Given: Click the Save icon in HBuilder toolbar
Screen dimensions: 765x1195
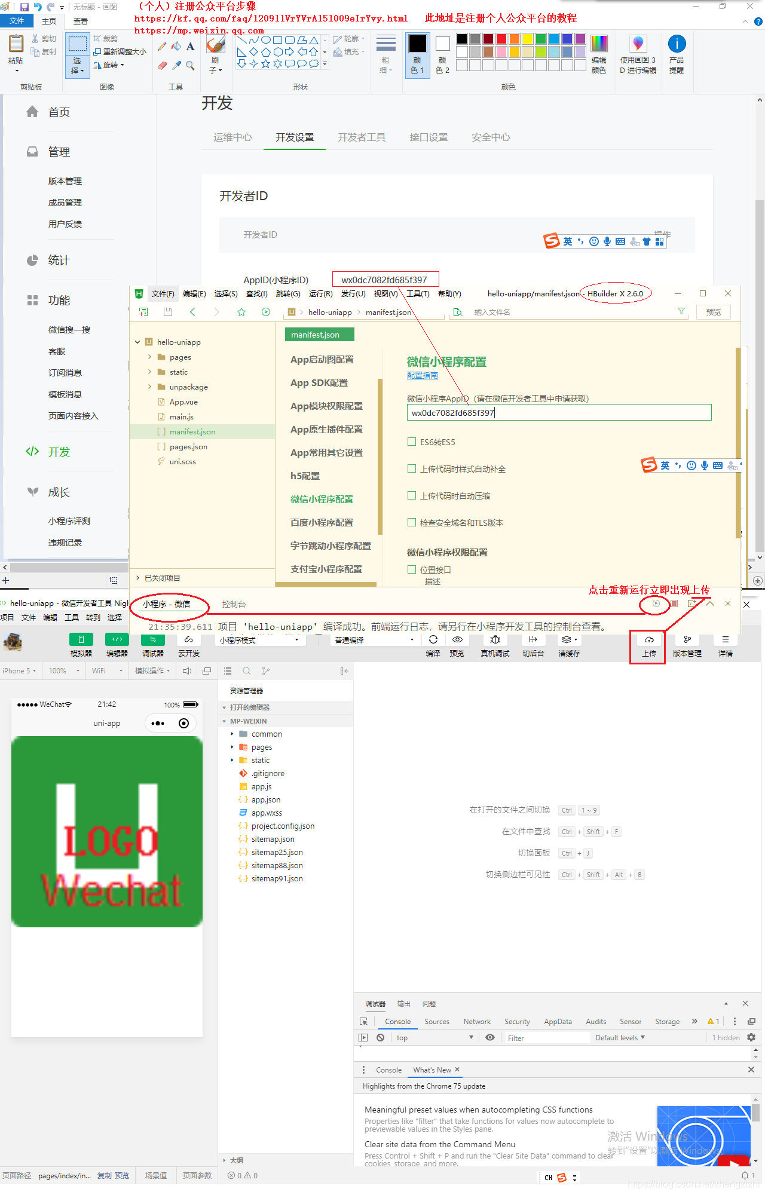Looking at the screenshot, I should (168, 312).
